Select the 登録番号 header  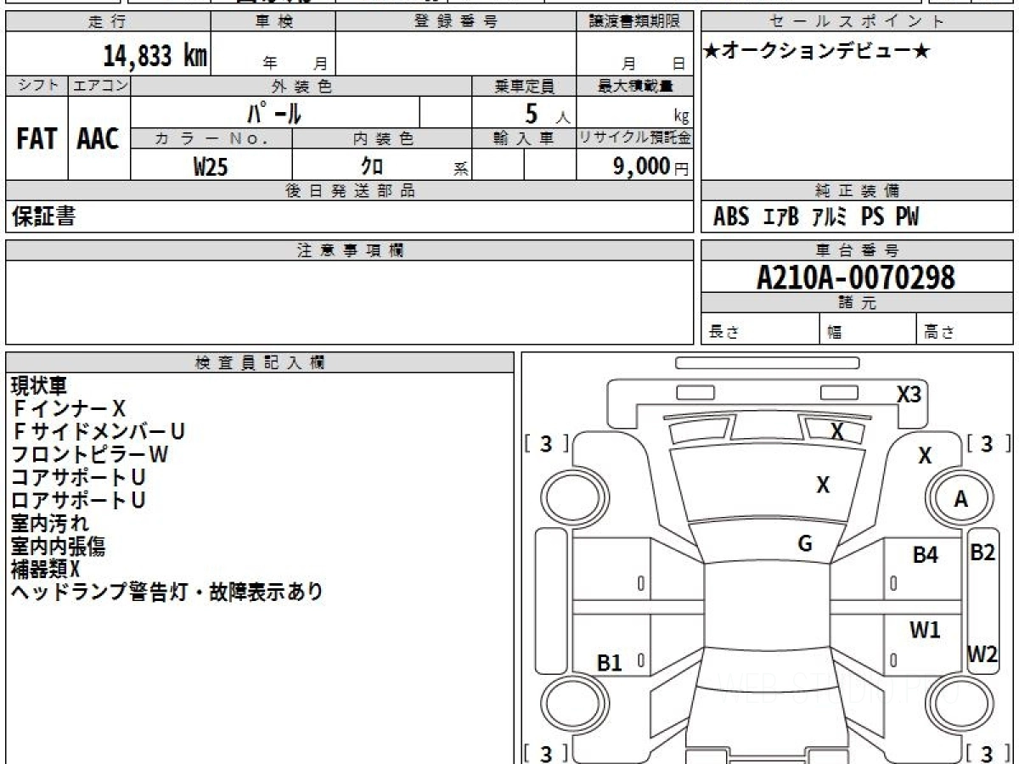[456, 22]
